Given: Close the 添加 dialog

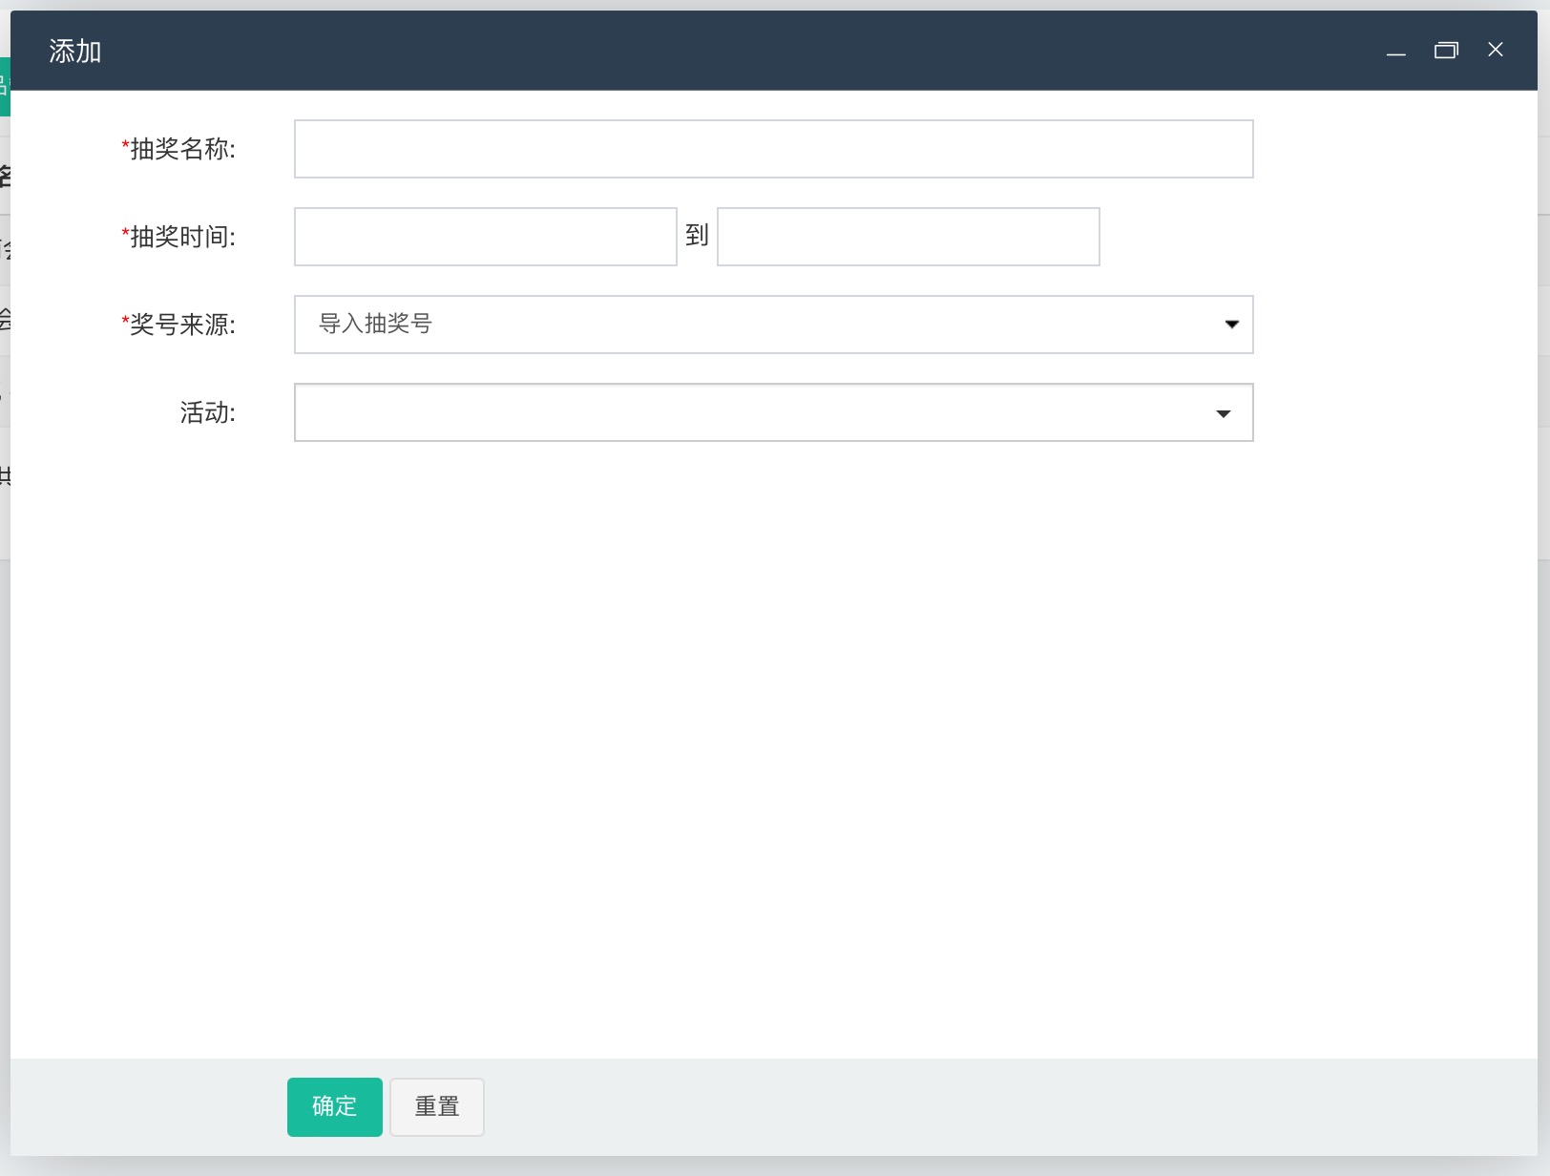Looking at the screenshot, I should (1496, 50).
